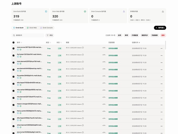Screen dimensions: 178x134
Task: Click Free type in oliver.bennett3909 row
Action: point(49,126)
